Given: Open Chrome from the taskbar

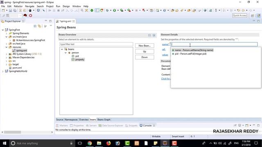Looking at the screenshot, I should [90, 143].
